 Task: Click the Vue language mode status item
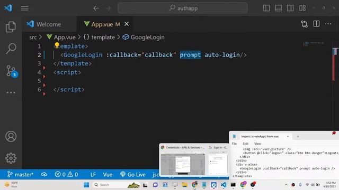click(108, 174)
